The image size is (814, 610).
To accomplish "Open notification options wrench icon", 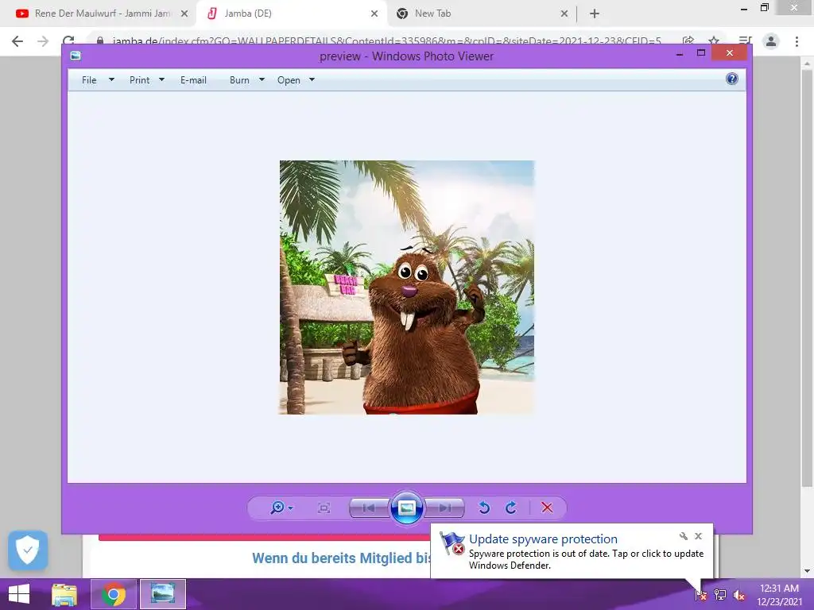I will point(683,536).
